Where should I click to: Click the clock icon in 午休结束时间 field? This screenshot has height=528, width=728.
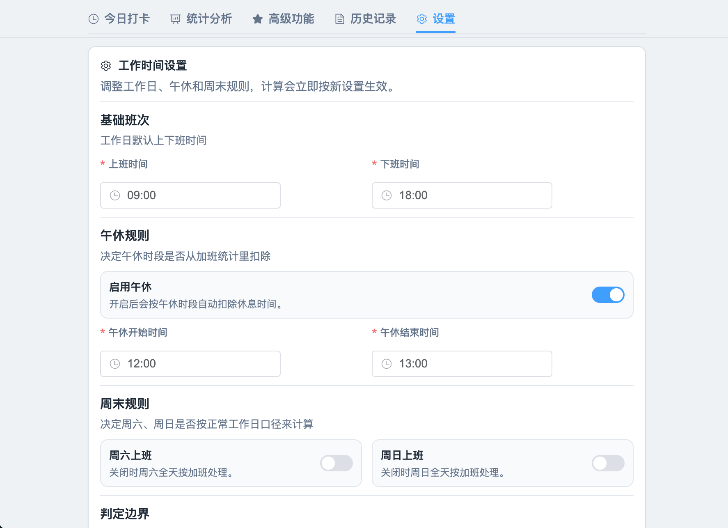(x=387, y=364)
